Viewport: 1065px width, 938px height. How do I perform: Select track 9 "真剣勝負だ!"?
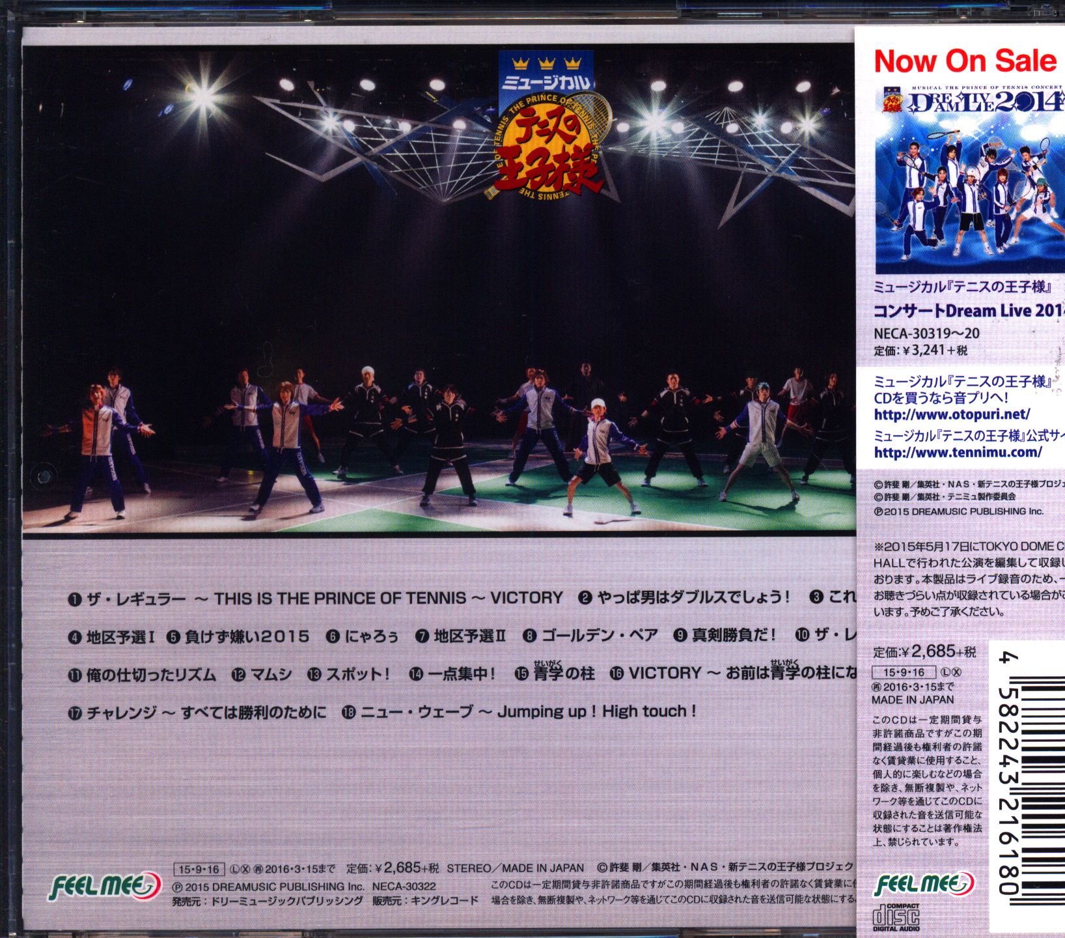[725, 636]
